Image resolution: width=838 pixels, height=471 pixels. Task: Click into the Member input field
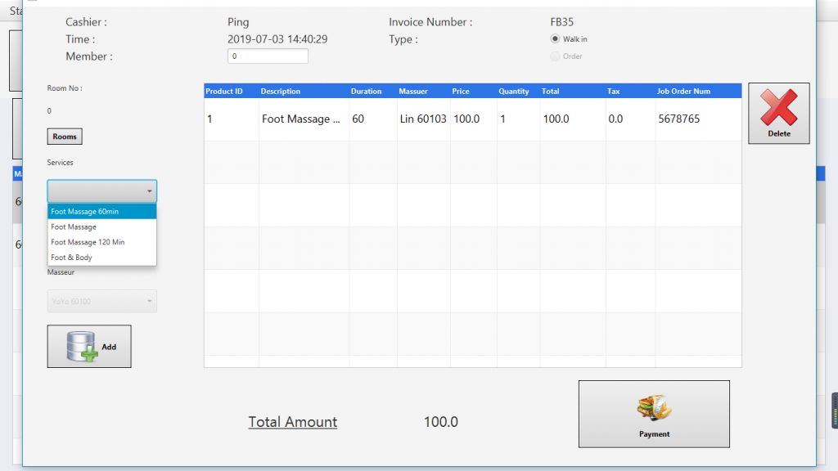point(268,56)
